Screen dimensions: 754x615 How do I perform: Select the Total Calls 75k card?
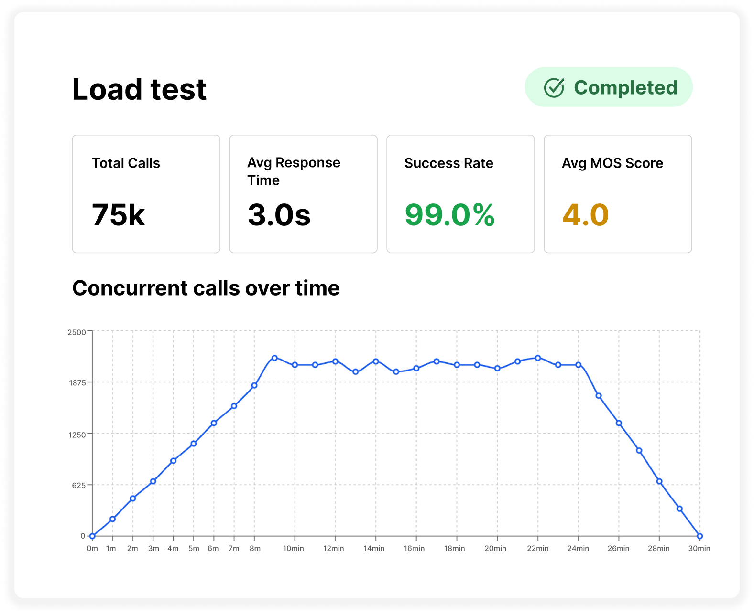146,193
